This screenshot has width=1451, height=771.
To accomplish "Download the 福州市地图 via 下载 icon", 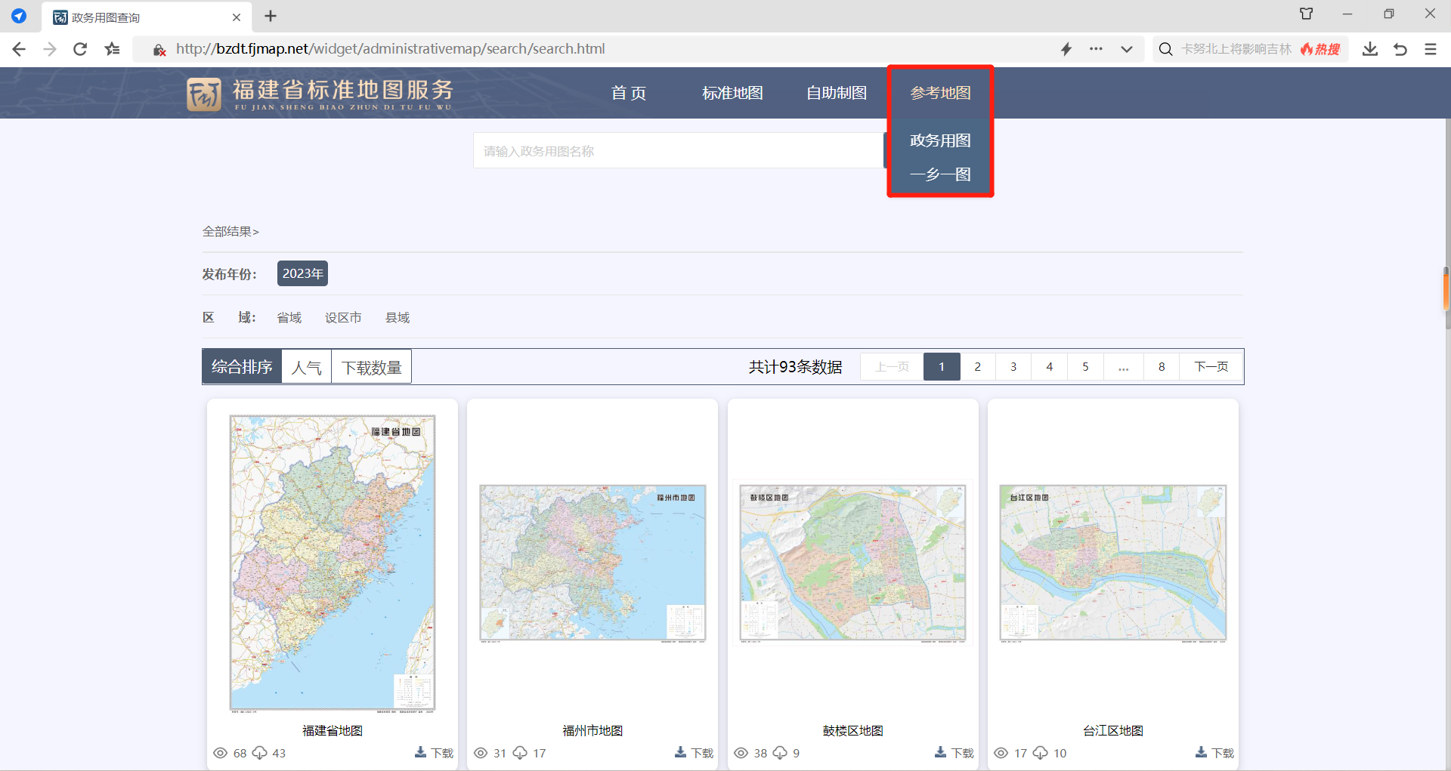I will (x=694, y=753).
